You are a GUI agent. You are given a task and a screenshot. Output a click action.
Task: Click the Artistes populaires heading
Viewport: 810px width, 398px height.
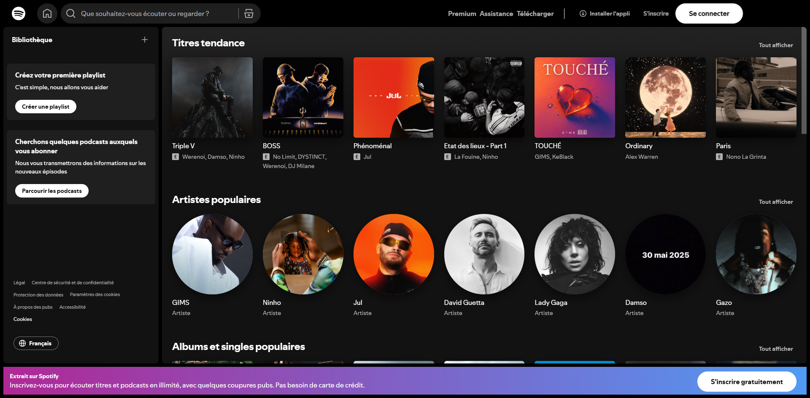point(216,200)
